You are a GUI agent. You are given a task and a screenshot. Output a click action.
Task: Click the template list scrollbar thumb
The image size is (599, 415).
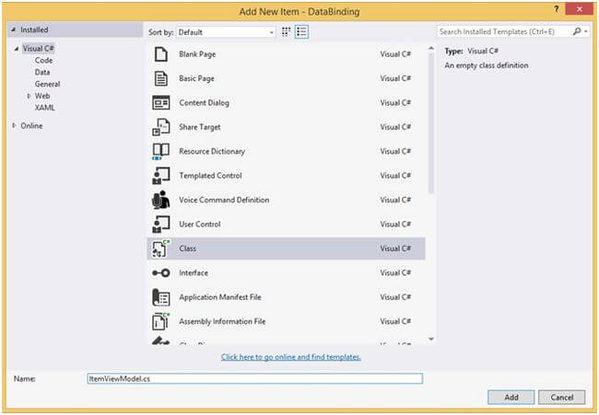tap(431, 122)
